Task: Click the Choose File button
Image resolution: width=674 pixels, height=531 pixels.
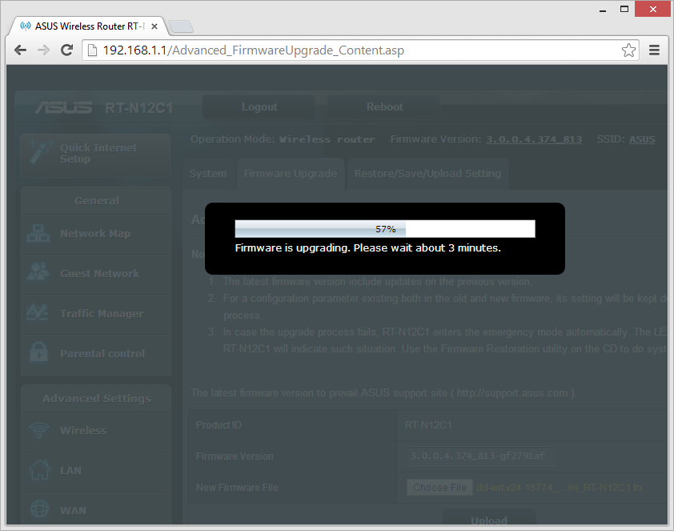Action: click(439, 488)
